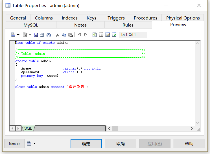This screenshot has width=210, height=154.
Task: Click the Apassword column definition line
Action: (x=52, y=72)
